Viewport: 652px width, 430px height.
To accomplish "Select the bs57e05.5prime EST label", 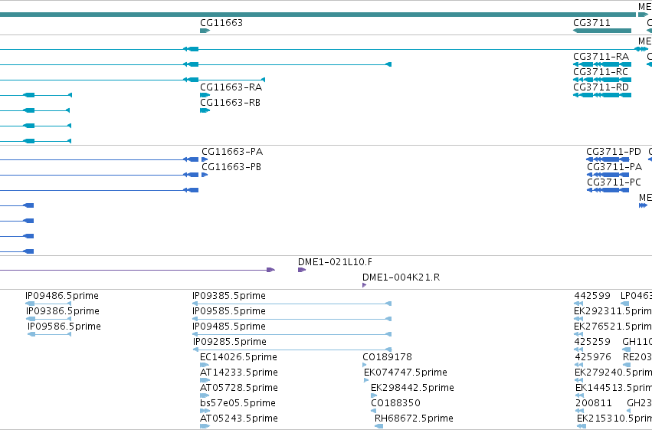I will pyautogui.click(x=238, y=403).
